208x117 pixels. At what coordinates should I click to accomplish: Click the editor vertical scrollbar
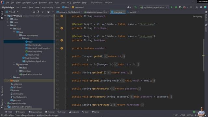pyautogui.click(x=203, y=55)
